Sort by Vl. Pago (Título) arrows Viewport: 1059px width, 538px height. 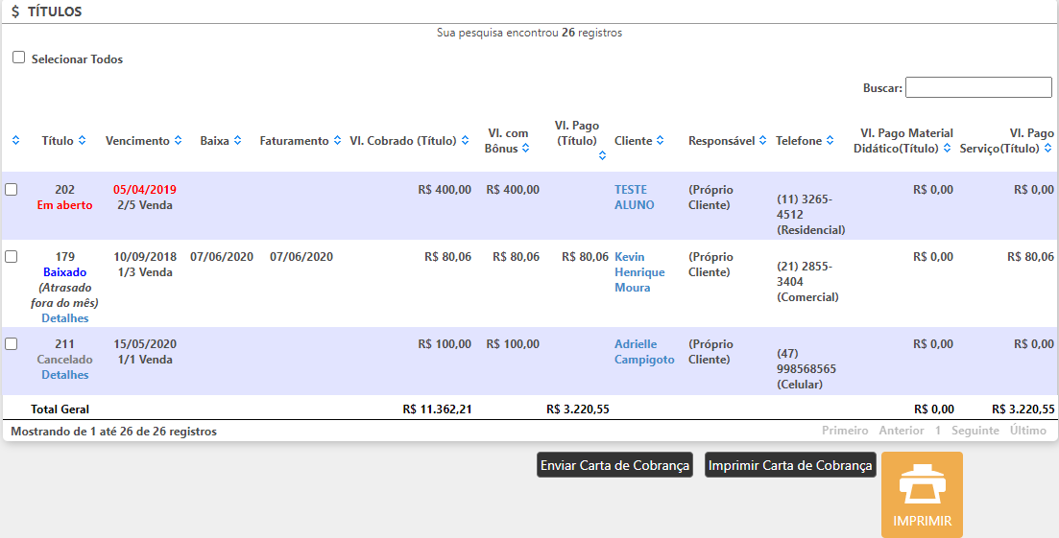602,155
